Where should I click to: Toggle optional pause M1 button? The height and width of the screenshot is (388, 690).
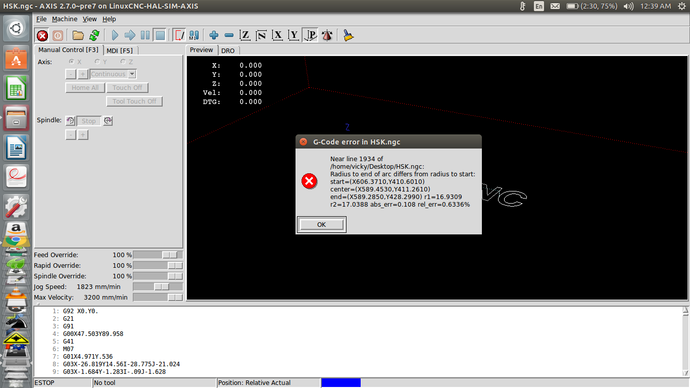pyautogui.click(x=194, y=35)
